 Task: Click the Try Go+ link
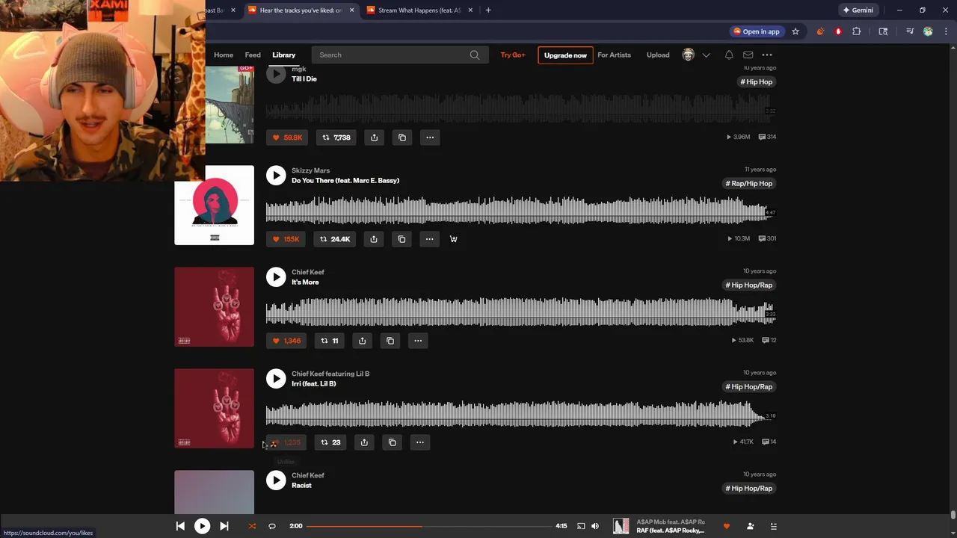513,55
